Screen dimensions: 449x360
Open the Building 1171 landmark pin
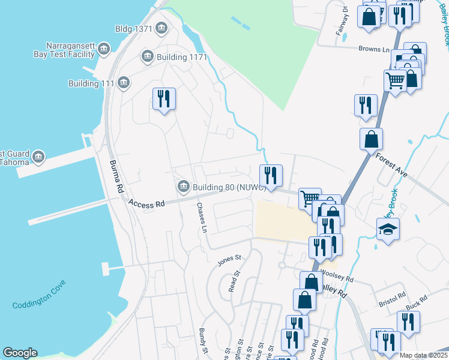point(148,56)
